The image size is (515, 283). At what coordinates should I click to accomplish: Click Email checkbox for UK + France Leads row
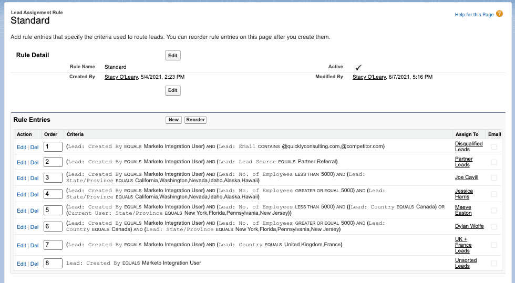click(x=493, y=245)
